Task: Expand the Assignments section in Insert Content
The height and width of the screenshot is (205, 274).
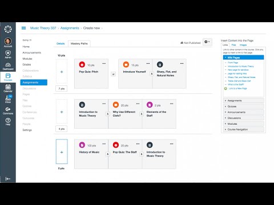Action: click(x=243, y=101)
